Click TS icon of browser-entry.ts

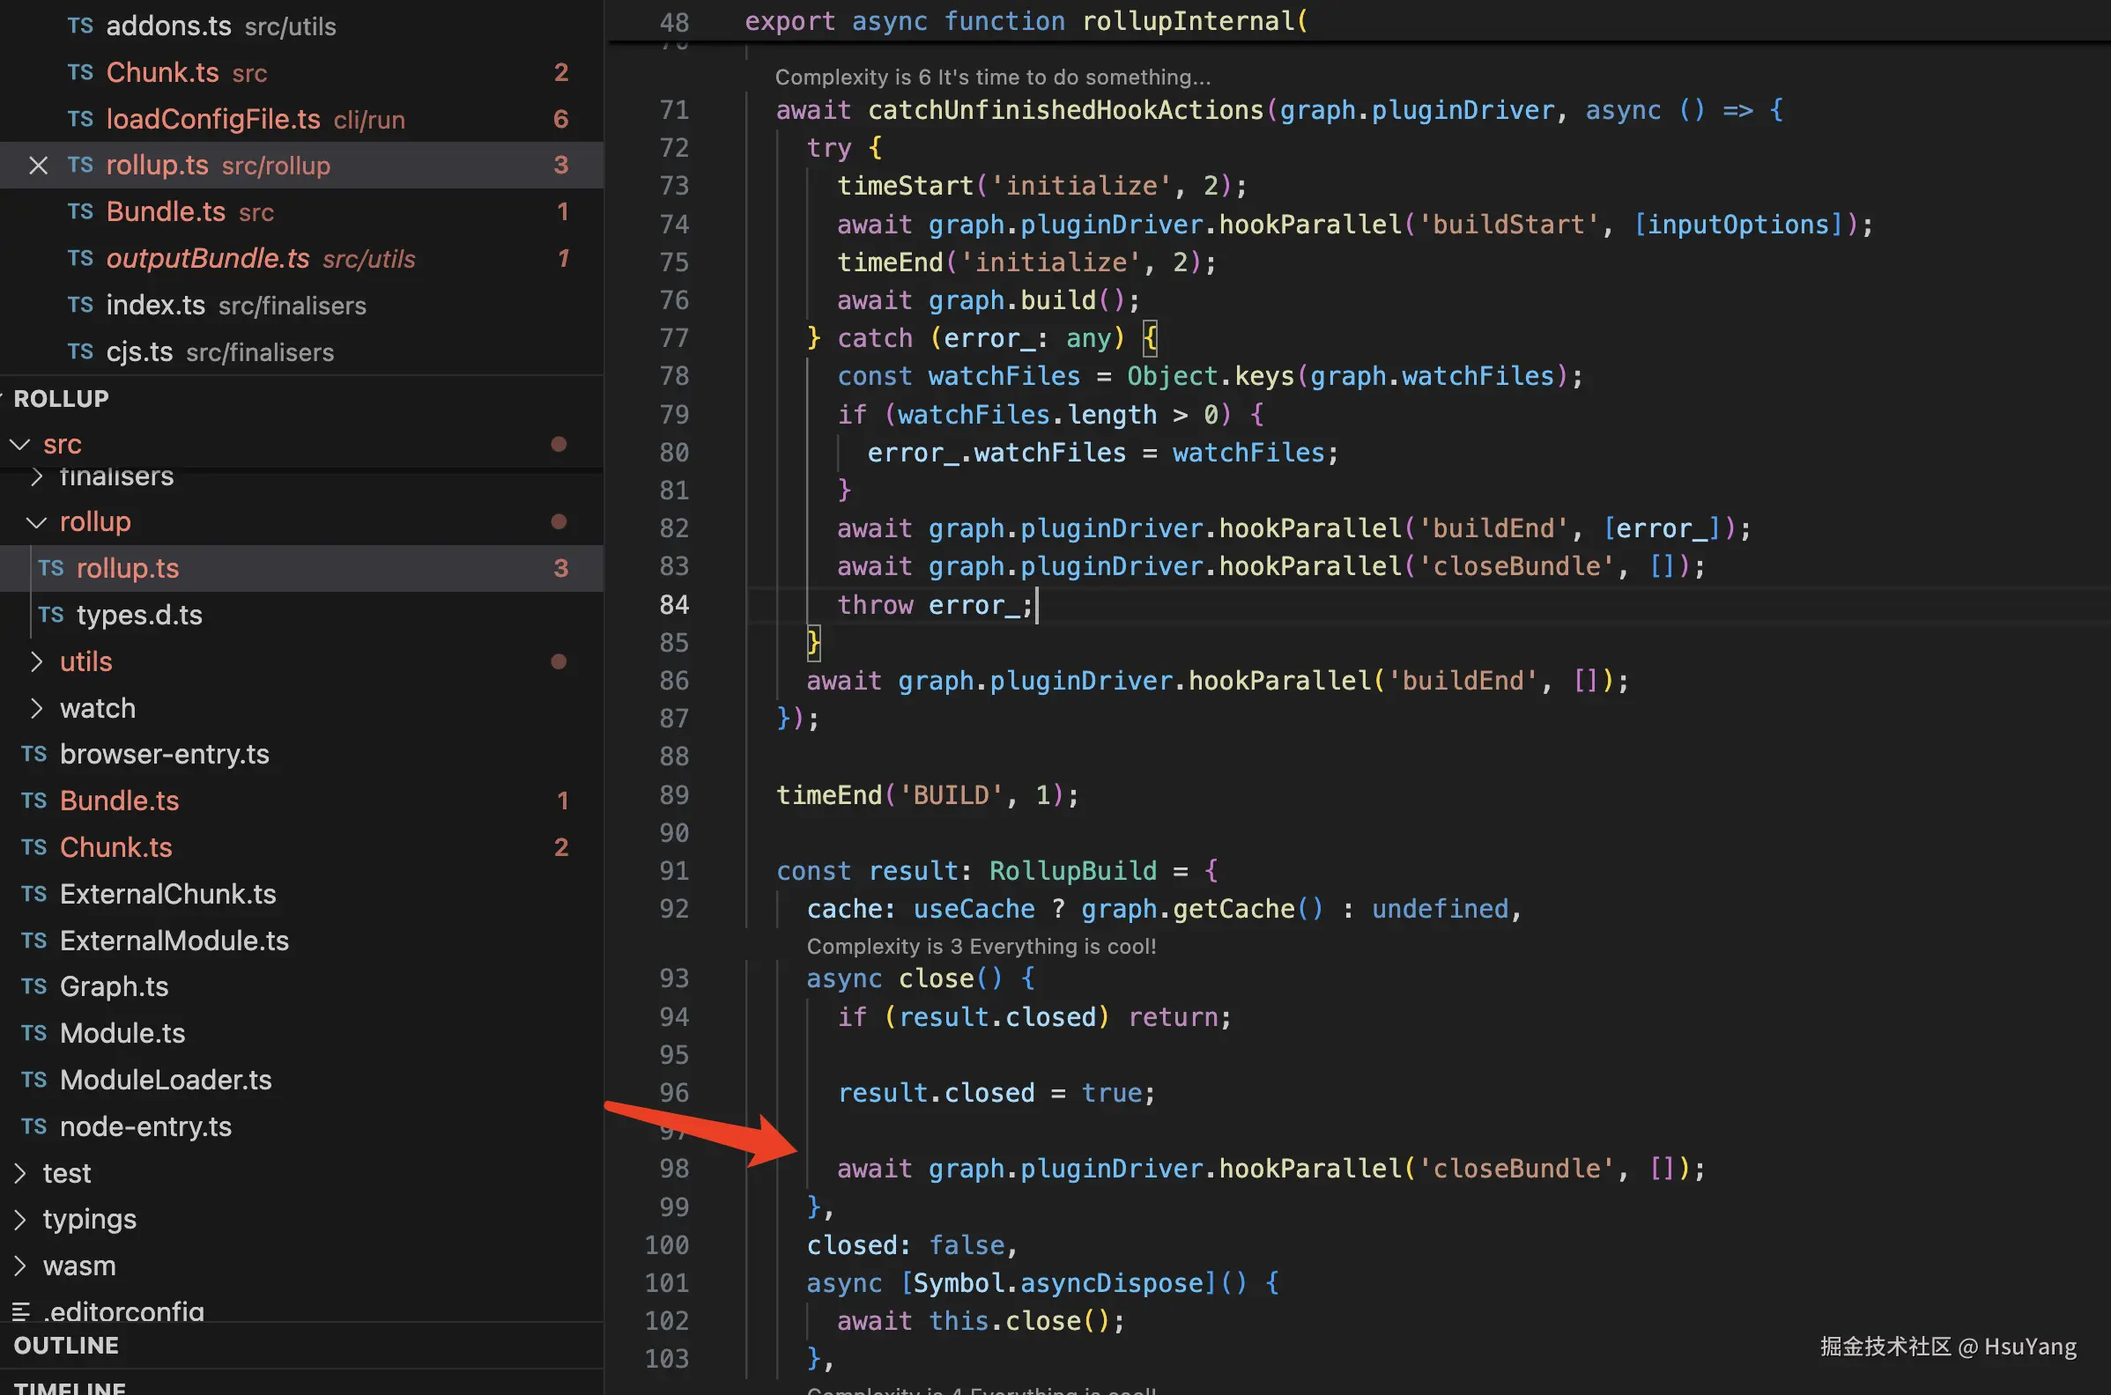pos(33,755)
